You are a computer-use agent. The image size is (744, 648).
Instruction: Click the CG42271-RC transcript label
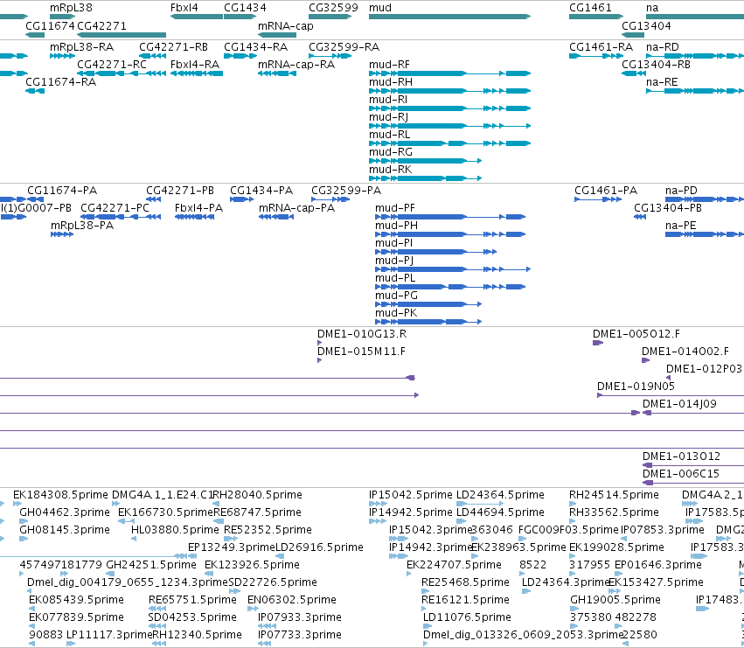[x=112, y=65]
